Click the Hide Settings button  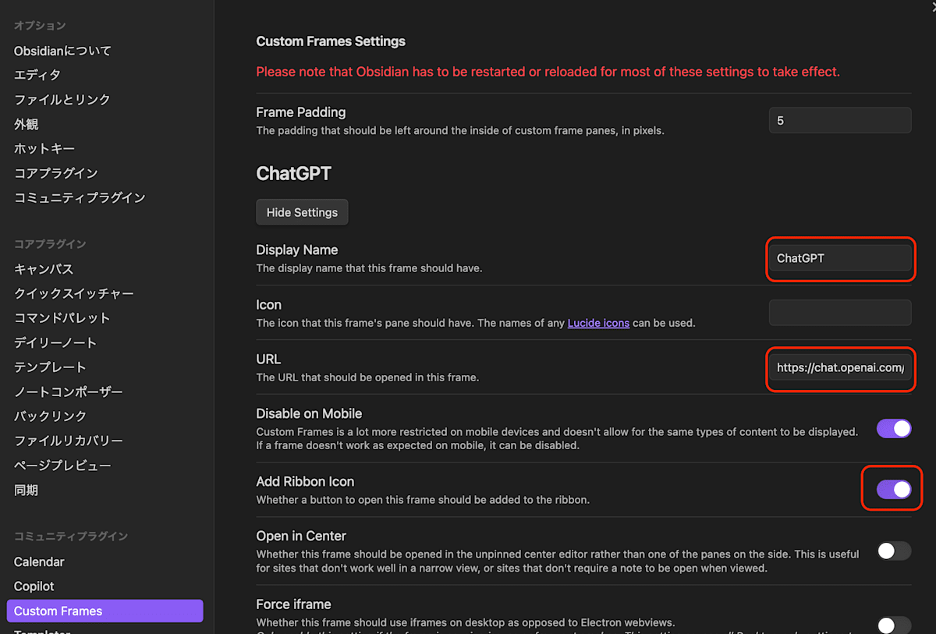click(302, 212)
